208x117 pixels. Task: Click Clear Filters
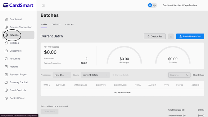coord(198,75)
